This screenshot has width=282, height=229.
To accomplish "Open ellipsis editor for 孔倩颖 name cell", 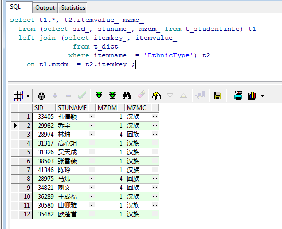I will point(91,116).
